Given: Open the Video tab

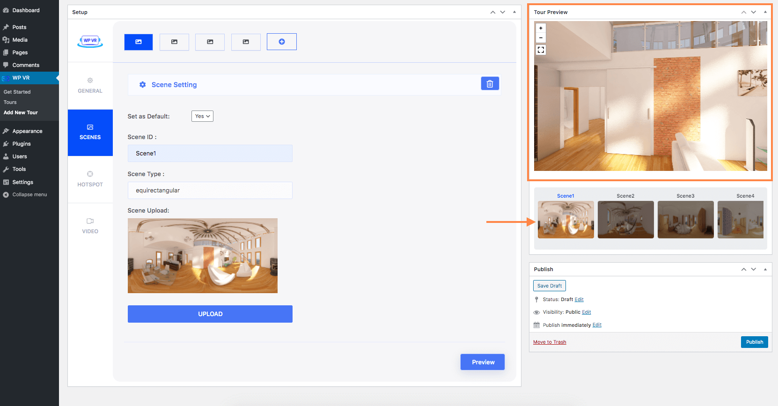Looking at the screenshot, I should coord(90,226).
